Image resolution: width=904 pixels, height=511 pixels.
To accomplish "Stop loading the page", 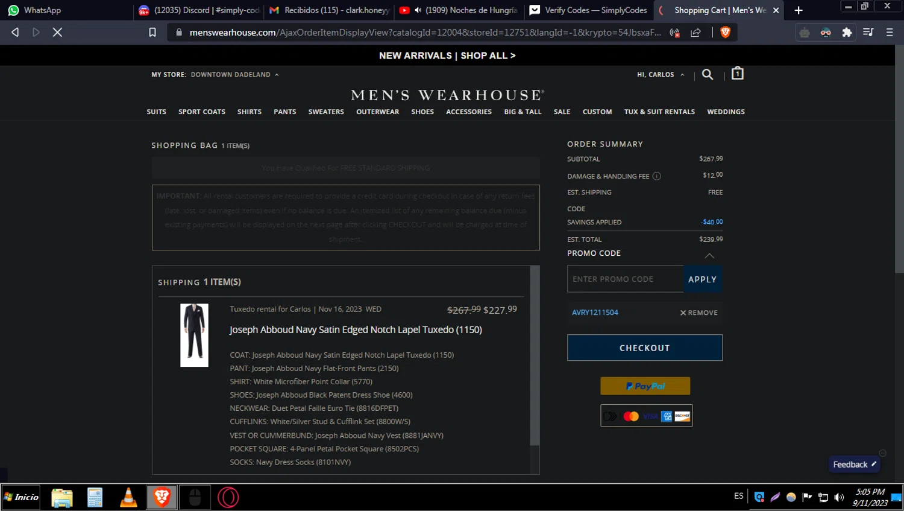I will 57,33.
